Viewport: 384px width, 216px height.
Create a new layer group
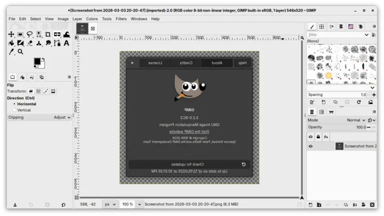[x=319, y=204]
